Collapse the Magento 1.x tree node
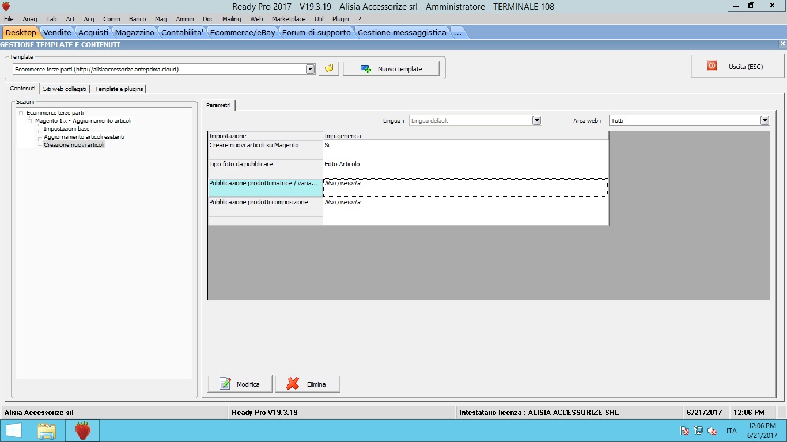787x442 pixels. point(29,121)
